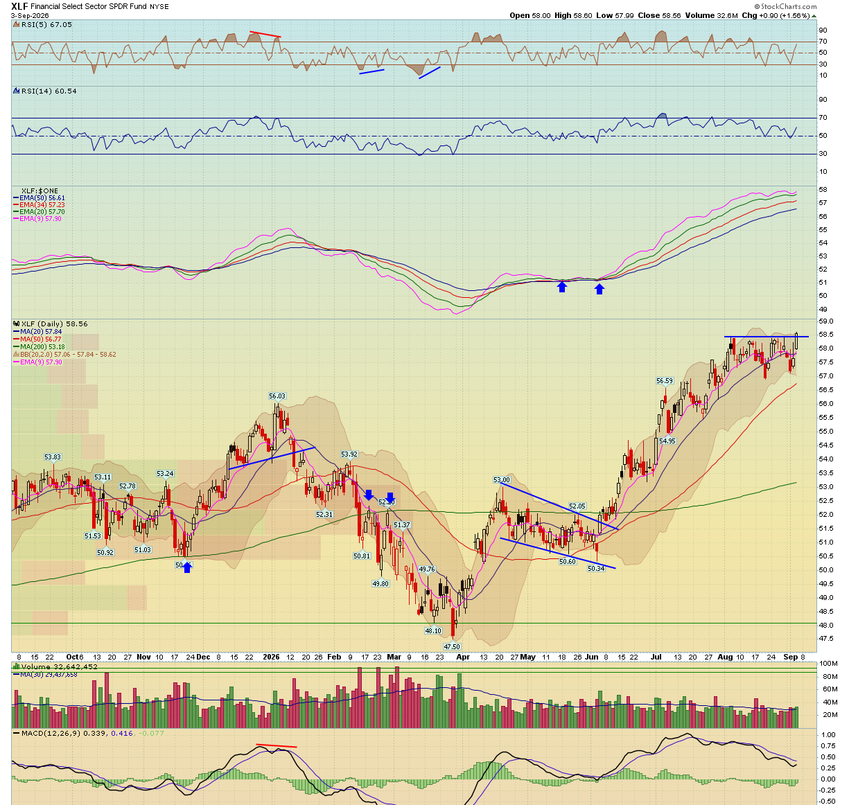Screen dimensions: 849x805
Task: Click the 53.83 price label
Action: [53, 457]
